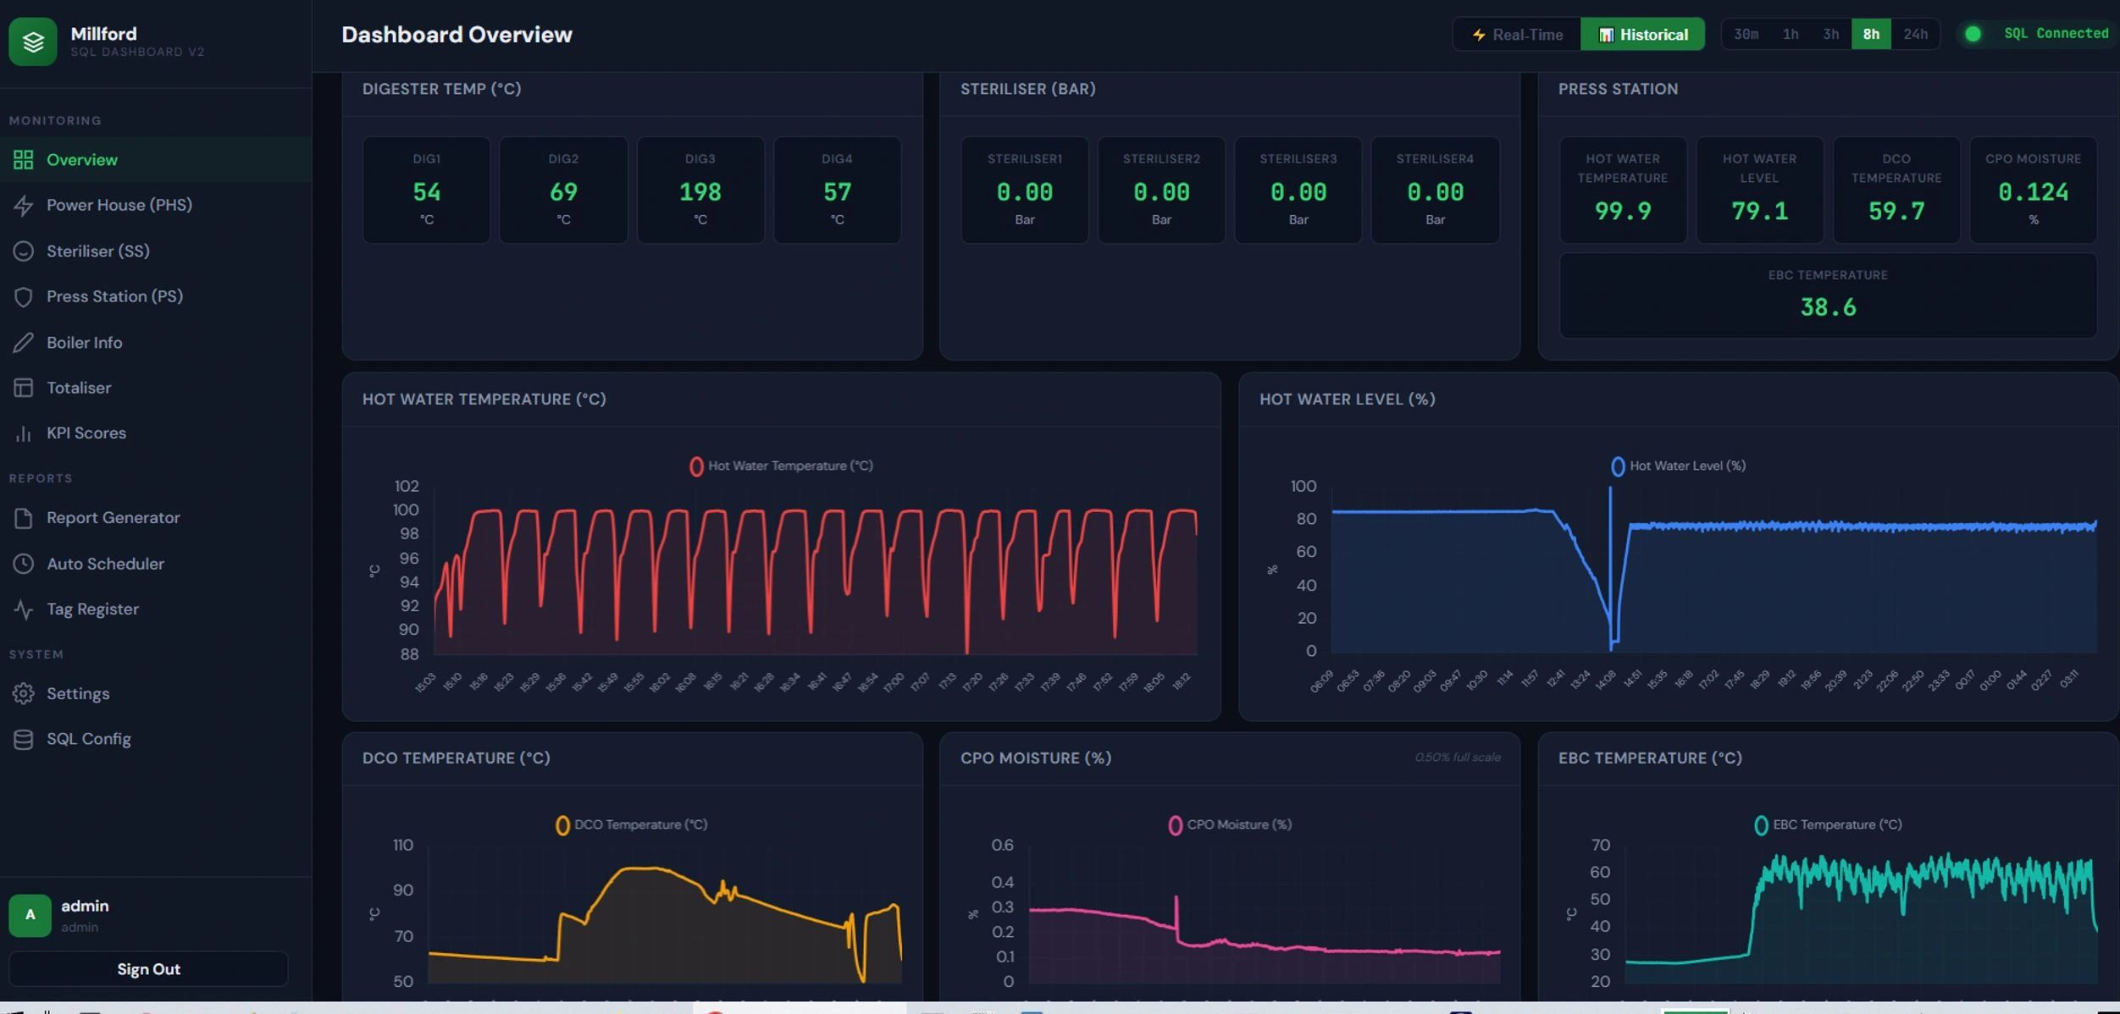Switch to Real-Time mode
The image size is (2120, 1014).
pyautogui.click(x=1516, y=35)
